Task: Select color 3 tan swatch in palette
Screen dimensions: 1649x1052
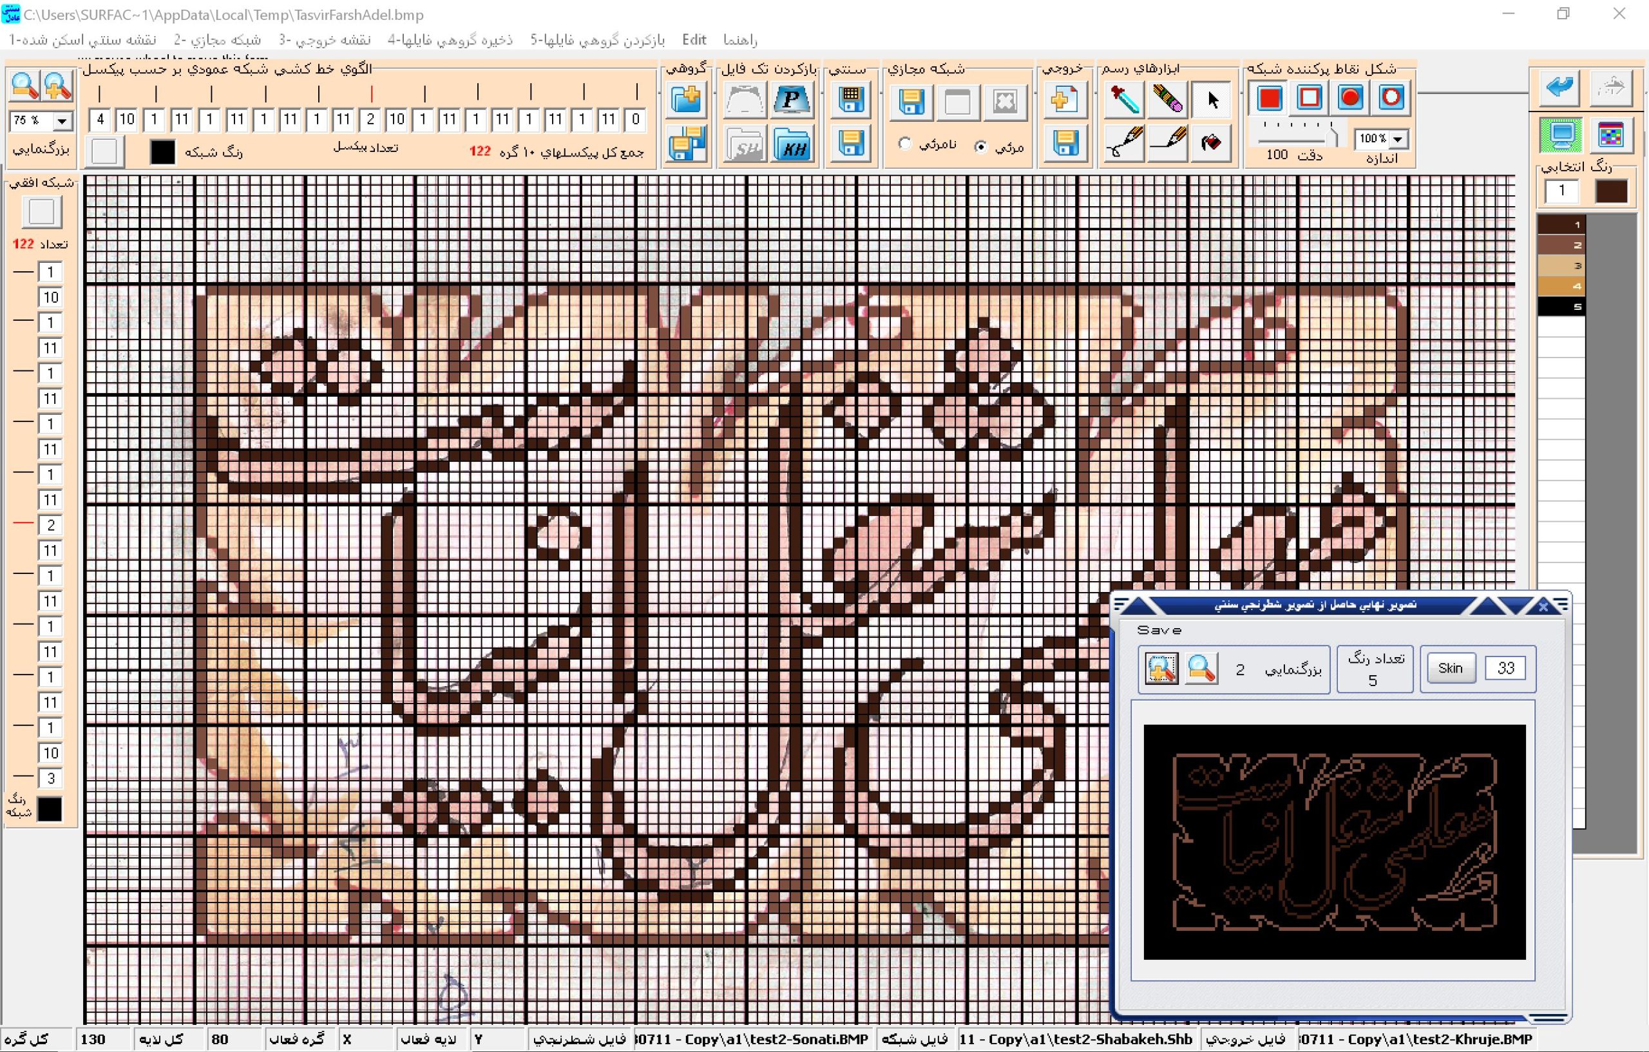Action: click(1561, 266)
